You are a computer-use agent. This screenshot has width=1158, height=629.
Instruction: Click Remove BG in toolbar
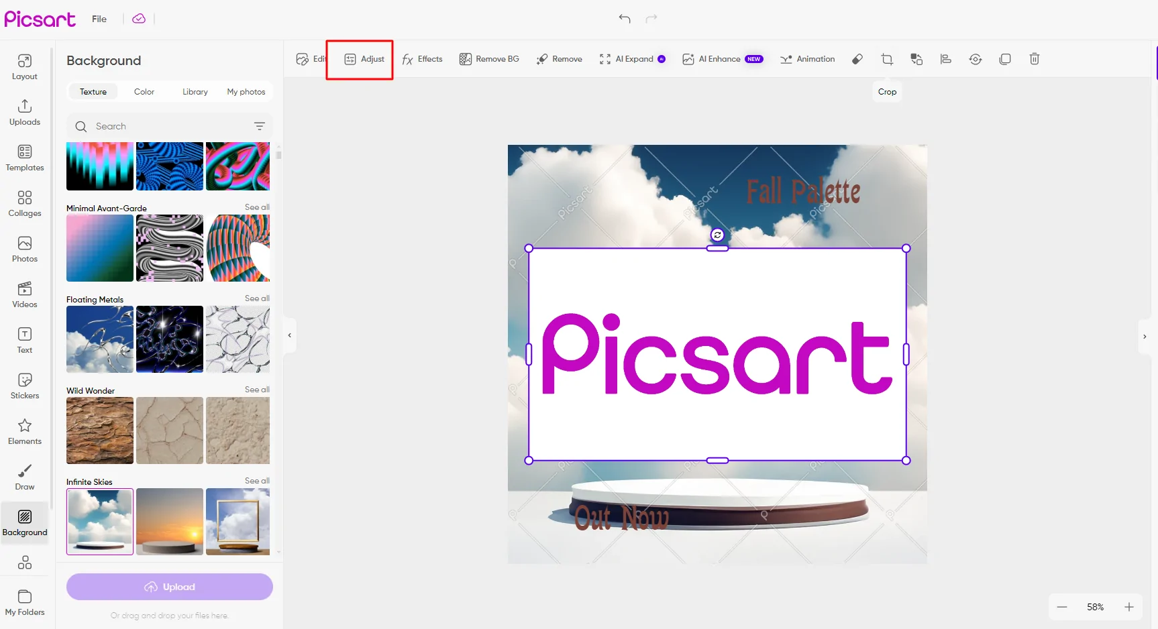489,59
